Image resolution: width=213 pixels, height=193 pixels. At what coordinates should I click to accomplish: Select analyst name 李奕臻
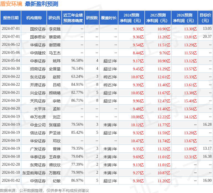55,29
